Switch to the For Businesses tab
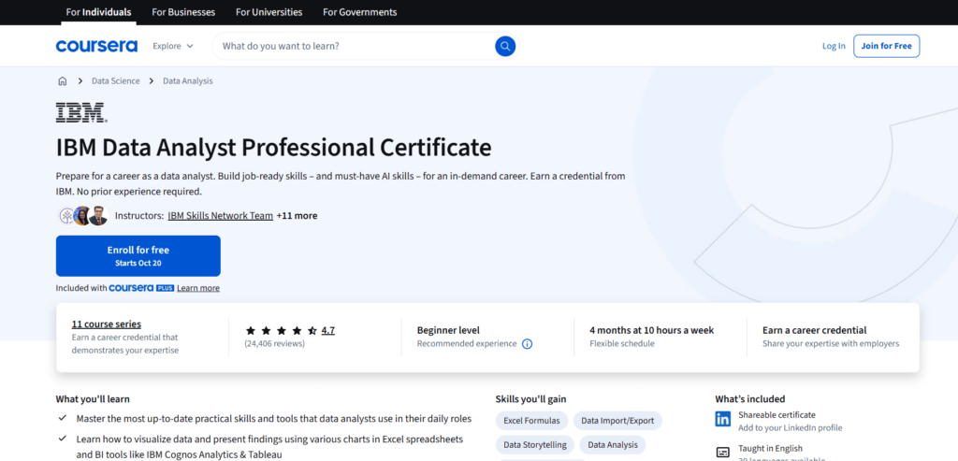This screenshot has width=958, height=461. [183, 12]
